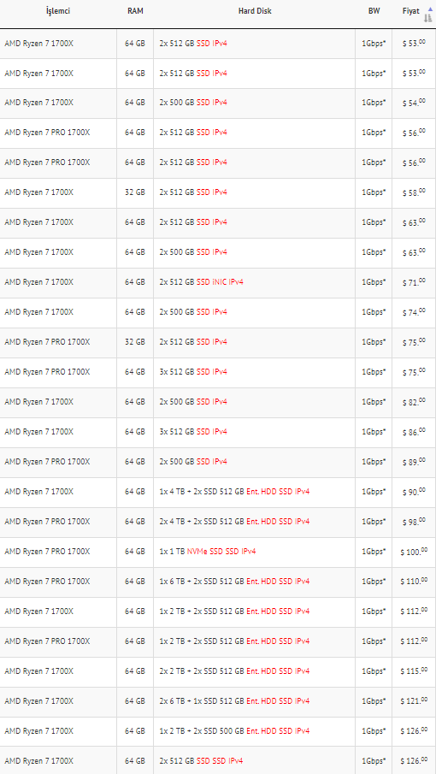Select the row priced $74.00
The image size is (436, 774).
[218, 313]
